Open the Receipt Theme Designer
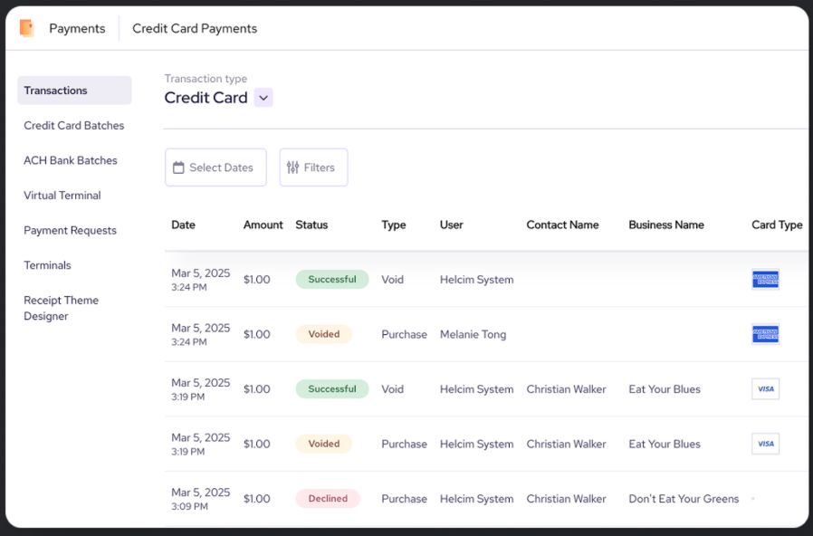The width and height of the screenshot is (813, 536). 62,308
